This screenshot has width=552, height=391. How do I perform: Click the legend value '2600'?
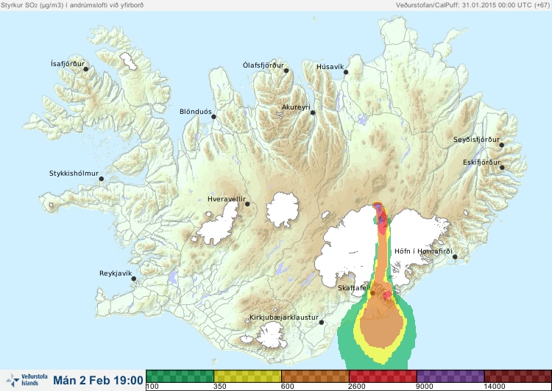(x=357, y=387)
